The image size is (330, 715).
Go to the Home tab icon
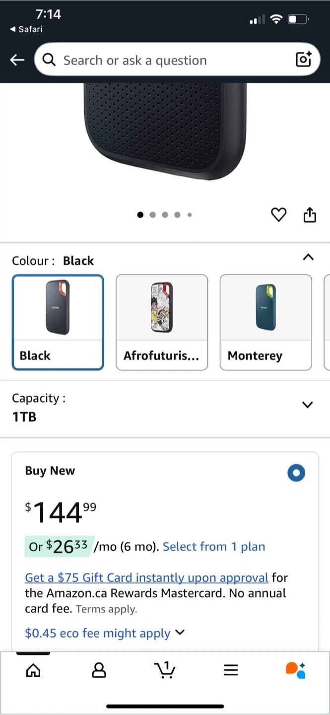(x=33, y=670)
